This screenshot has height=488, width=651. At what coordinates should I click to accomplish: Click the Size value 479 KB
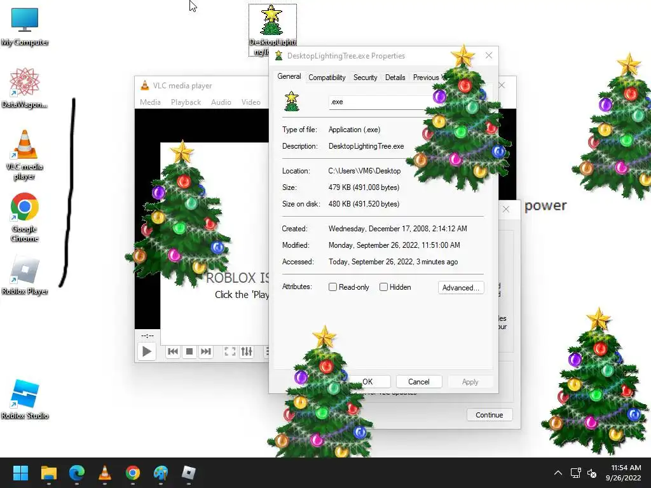point(364,187)
